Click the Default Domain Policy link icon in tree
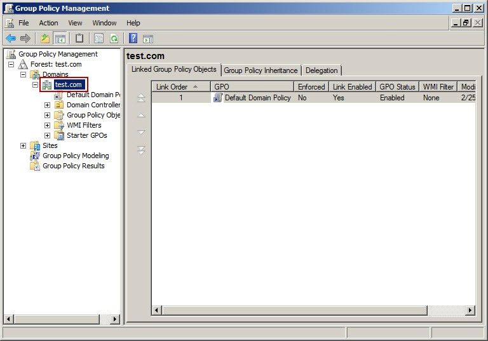This screenshot has width=488, height=341. click(58, 95)
